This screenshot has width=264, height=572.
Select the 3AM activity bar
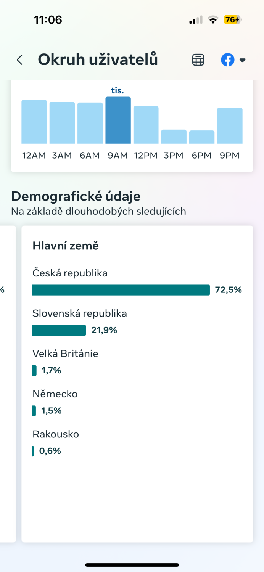[x=62, y=123]
